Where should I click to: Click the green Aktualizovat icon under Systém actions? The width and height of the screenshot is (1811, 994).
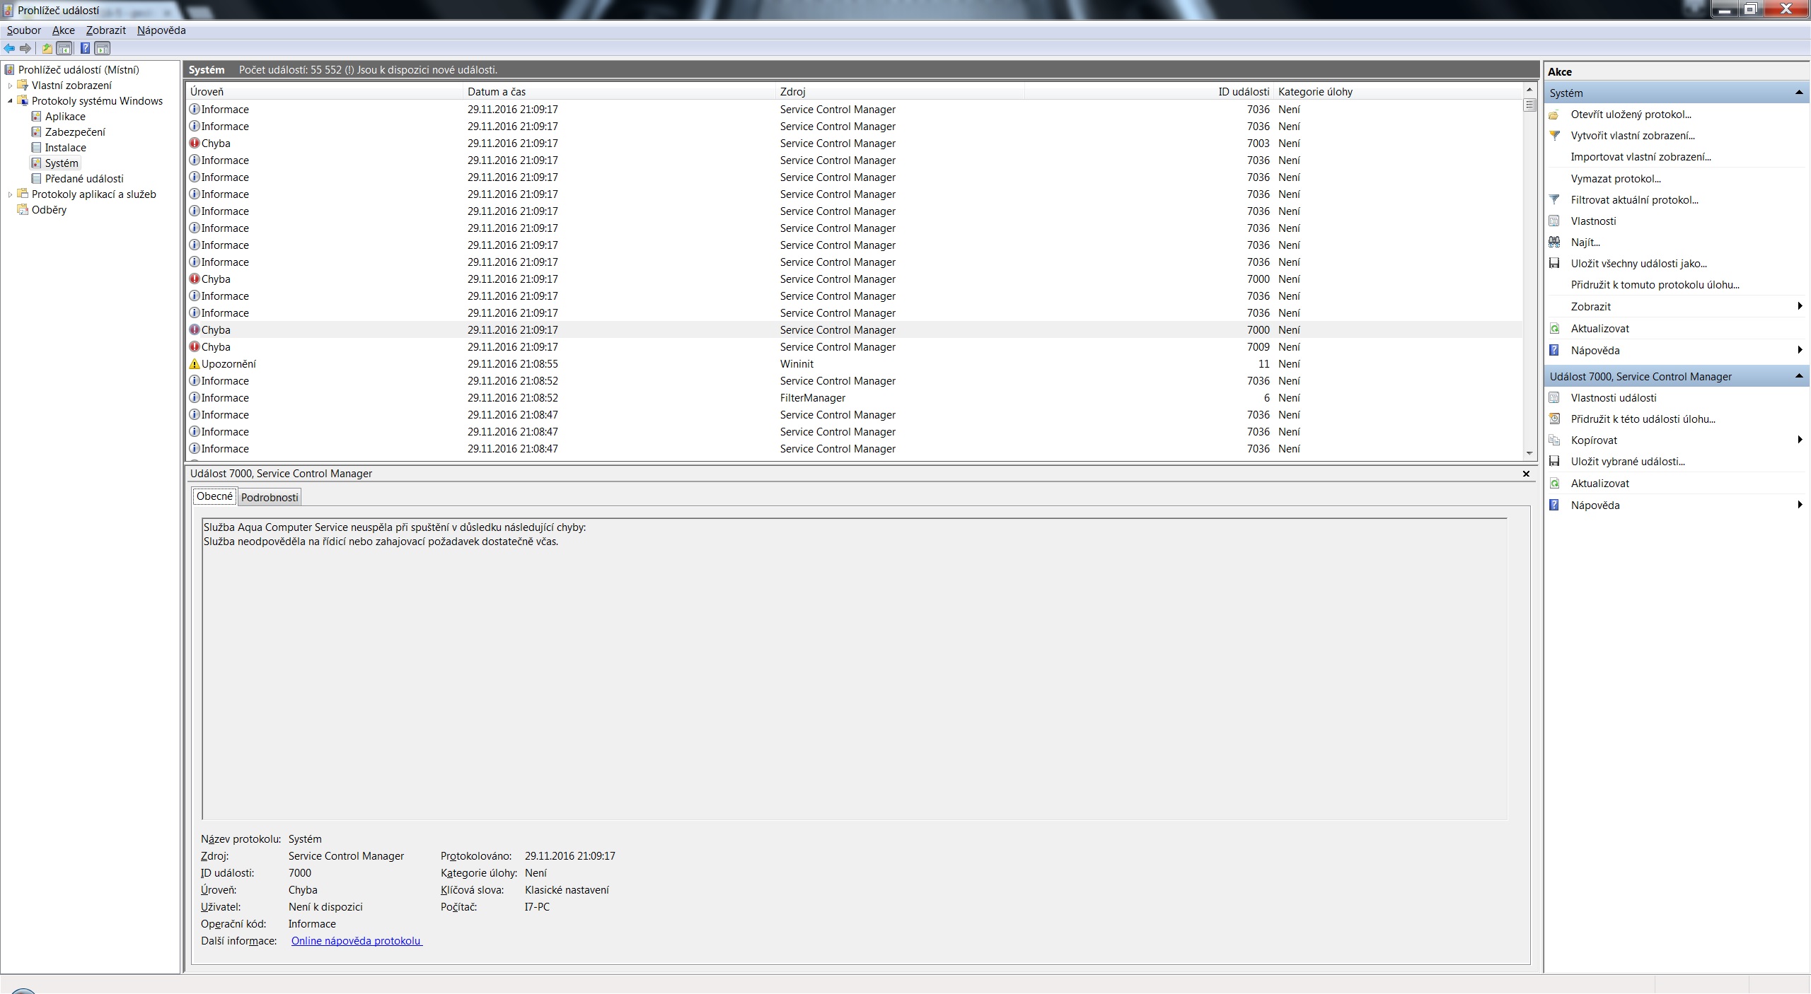pyautogui.click(x=1554, y=329)
